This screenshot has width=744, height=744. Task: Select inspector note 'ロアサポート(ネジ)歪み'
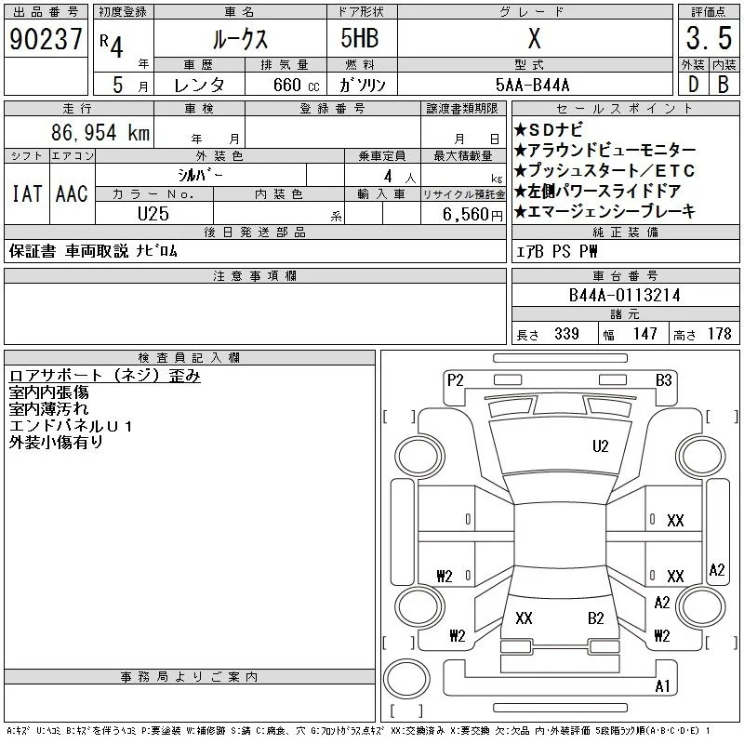[104, 376]
